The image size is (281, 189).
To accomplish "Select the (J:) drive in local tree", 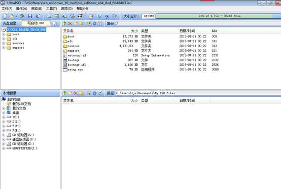I will [25, 148].
